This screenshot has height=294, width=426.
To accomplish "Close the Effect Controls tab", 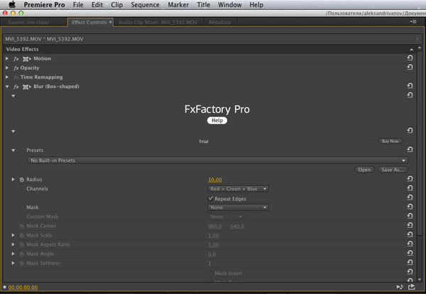I will (110, 22).
